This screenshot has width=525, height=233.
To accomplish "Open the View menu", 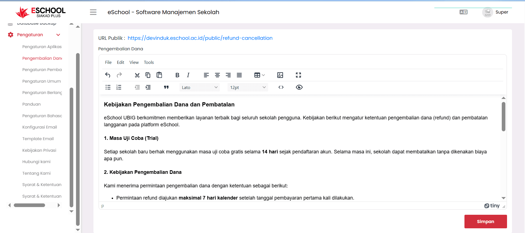I will coord(134,62).
